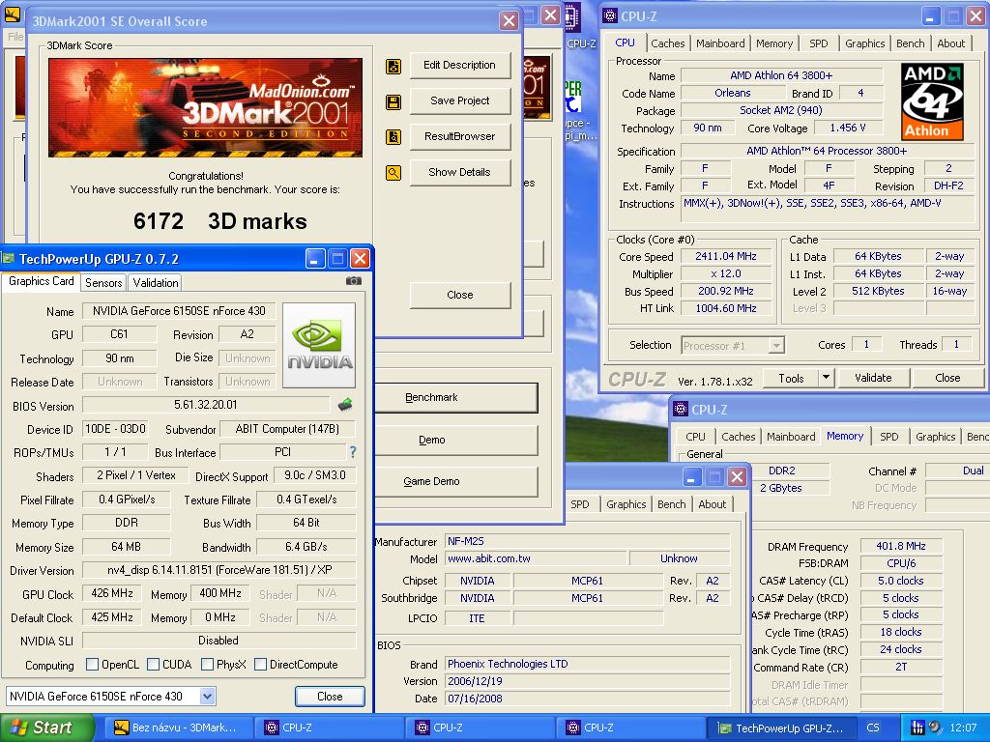Enable the OpenCL checkbox
The width and height of the screenshot is (990, 742).
coord(92,664)
